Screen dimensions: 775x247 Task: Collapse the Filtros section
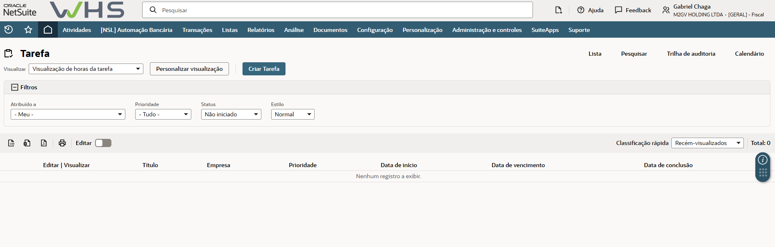pyautogui.click(x=15, y=87)
